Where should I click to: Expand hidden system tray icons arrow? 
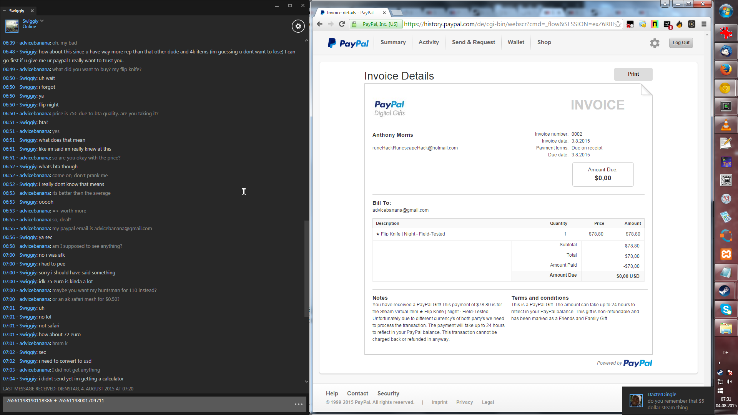tap(719, 363)
